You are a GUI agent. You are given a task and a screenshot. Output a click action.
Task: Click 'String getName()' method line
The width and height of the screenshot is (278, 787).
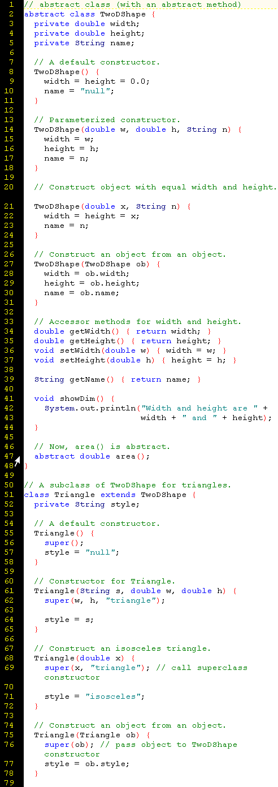(118, 379)
